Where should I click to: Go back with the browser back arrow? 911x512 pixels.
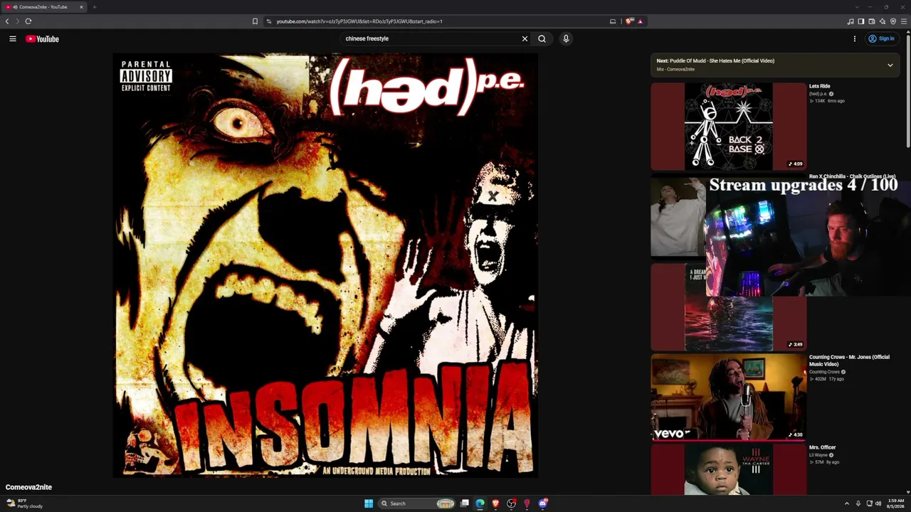click(7, 21)
